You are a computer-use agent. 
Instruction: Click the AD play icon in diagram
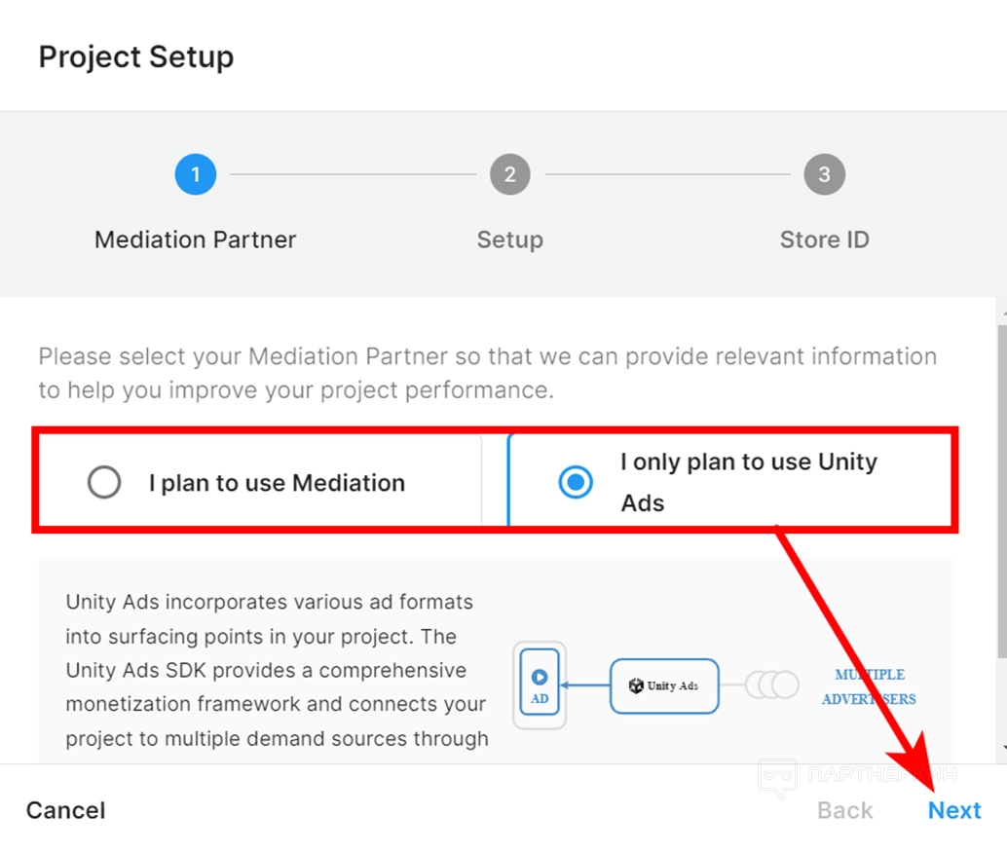540,678
